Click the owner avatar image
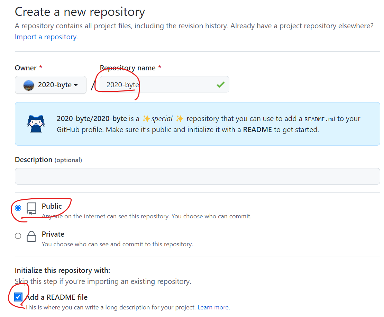Image resolution: width=384 pixels, height=317 pixels. point(29,85)
